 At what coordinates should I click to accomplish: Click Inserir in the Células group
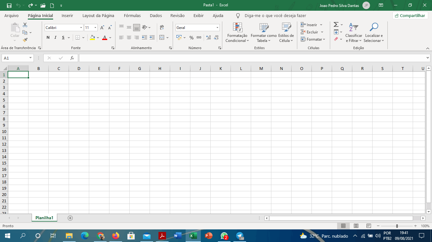point(312,25)
